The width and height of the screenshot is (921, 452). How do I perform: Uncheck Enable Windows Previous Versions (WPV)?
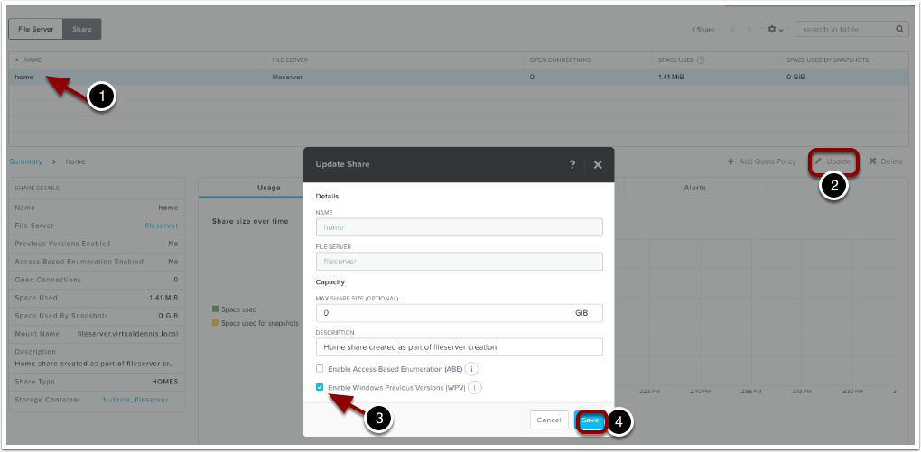click(320, 388)
